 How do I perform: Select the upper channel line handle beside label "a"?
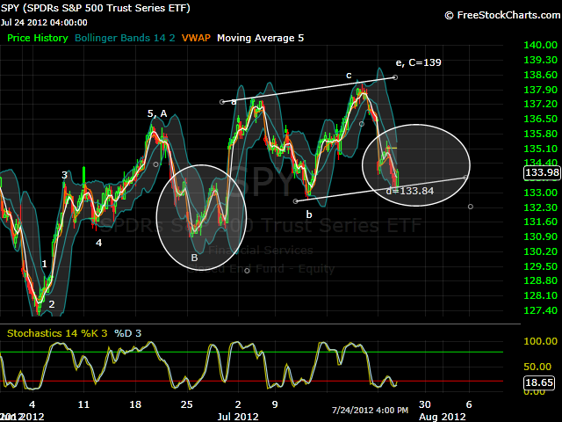pos(222,102)
